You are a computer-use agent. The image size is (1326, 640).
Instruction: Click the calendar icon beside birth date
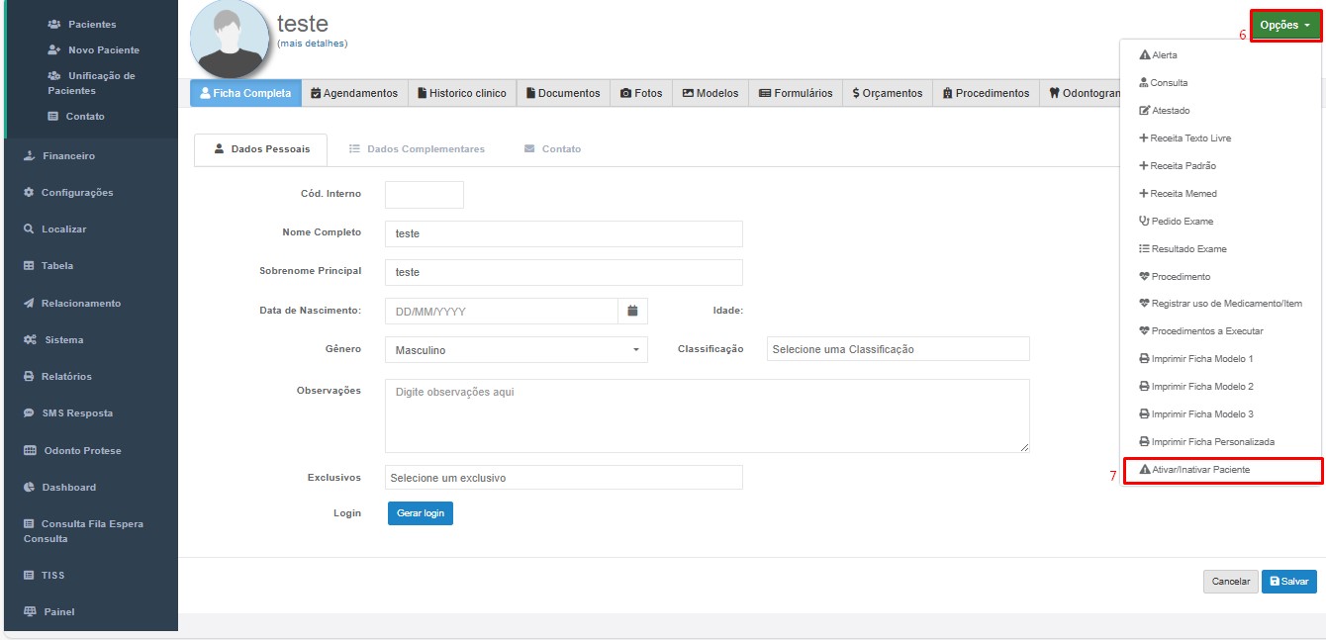[x=632, y=311]
